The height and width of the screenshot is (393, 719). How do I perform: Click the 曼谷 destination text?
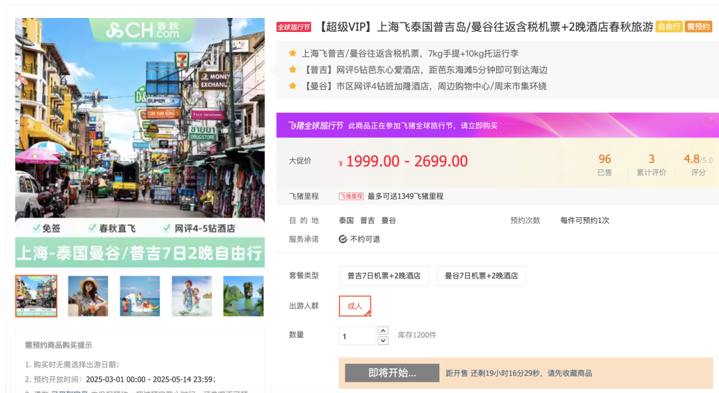(x=388, y=220)
